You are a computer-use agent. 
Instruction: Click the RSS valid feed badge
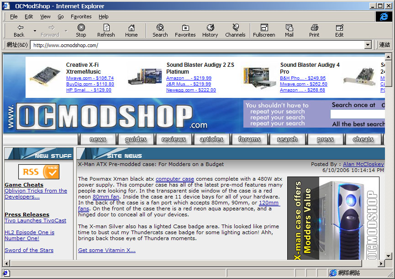tap(39, 172)
